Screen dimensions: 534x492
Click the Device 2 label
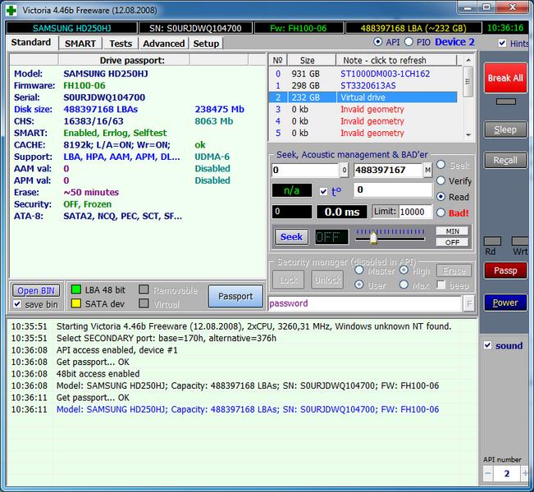[x=454, y=42]
